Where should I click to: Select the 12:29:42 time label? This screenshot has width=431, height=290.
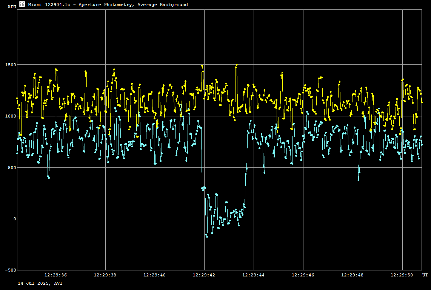pos(204,275)
